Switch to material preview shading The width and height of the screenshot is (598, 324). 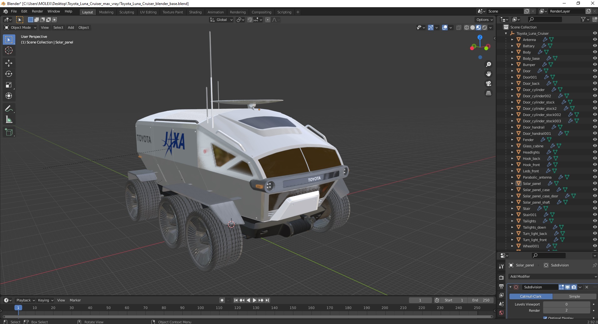tap(479, 28)
